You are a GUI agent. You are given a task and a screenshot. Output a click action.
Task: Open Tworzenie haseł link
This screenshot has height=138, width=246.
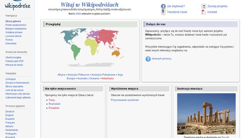pos(177,12)
